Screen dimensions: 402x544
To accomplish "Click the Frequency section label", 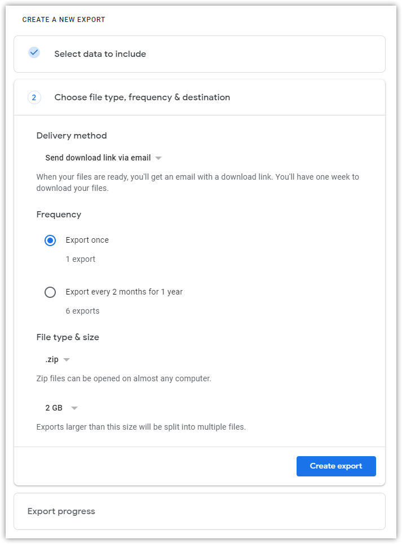I will coord(59,214).
